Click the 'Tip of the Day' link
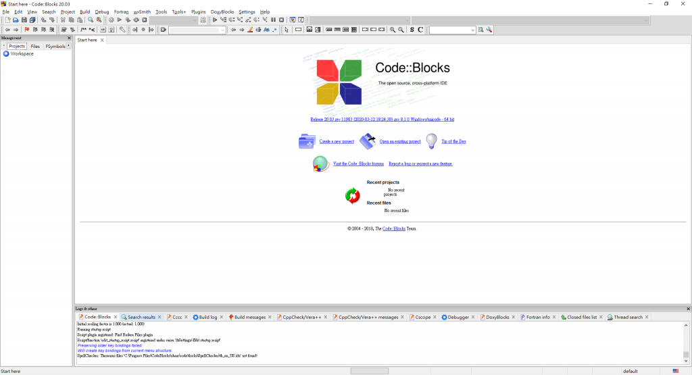This screenshot has height=375, width=692. 453,142
